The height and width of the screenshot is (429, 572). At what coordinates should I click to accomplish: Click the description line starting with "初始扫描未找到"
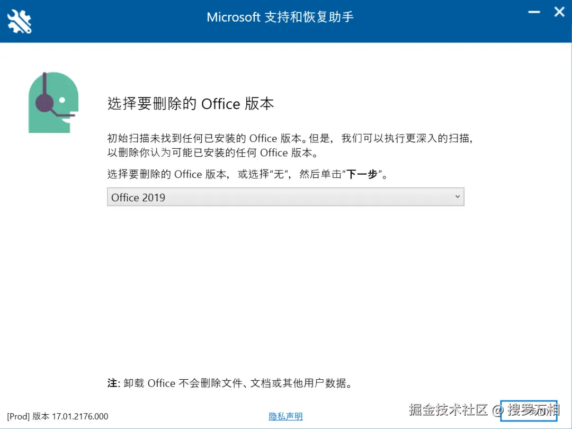click(289, 139)
